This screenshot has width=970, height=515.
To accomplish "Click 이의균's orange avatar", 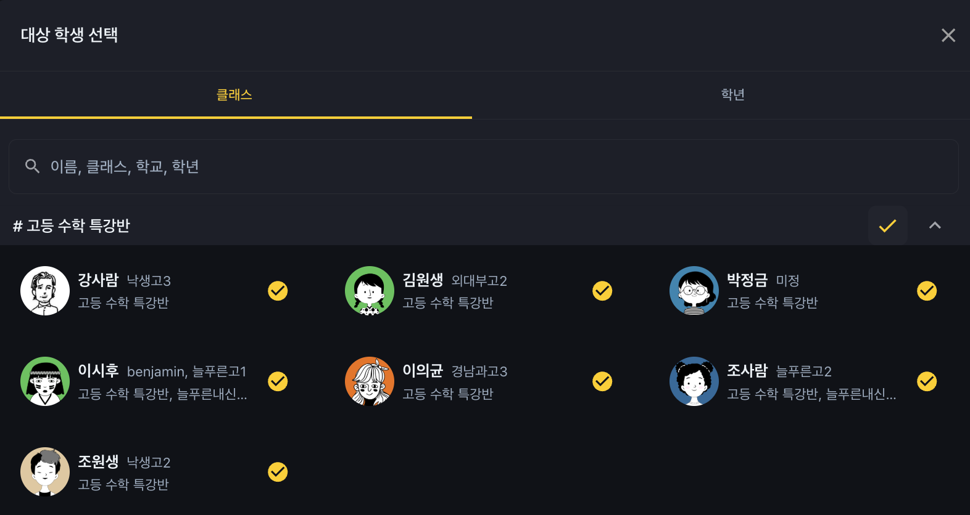I will [370, 381].
